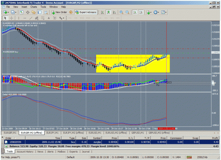Sort trades by the S / L column
Viewport: 221px width, 160px height.
point(126,138)
